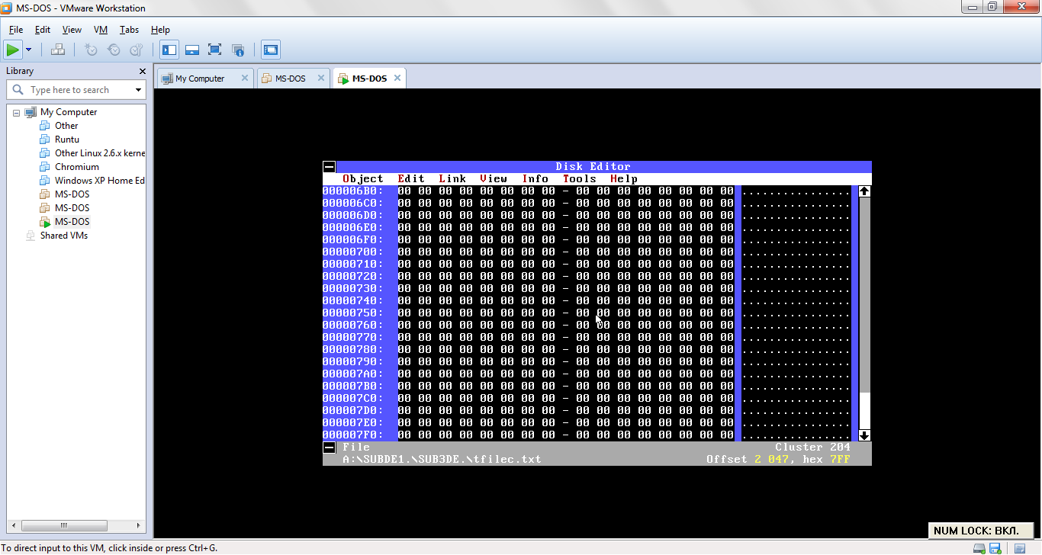1042x555 pixels.
Task: Collapse the My Computer tree node
Action: point(16,112)
